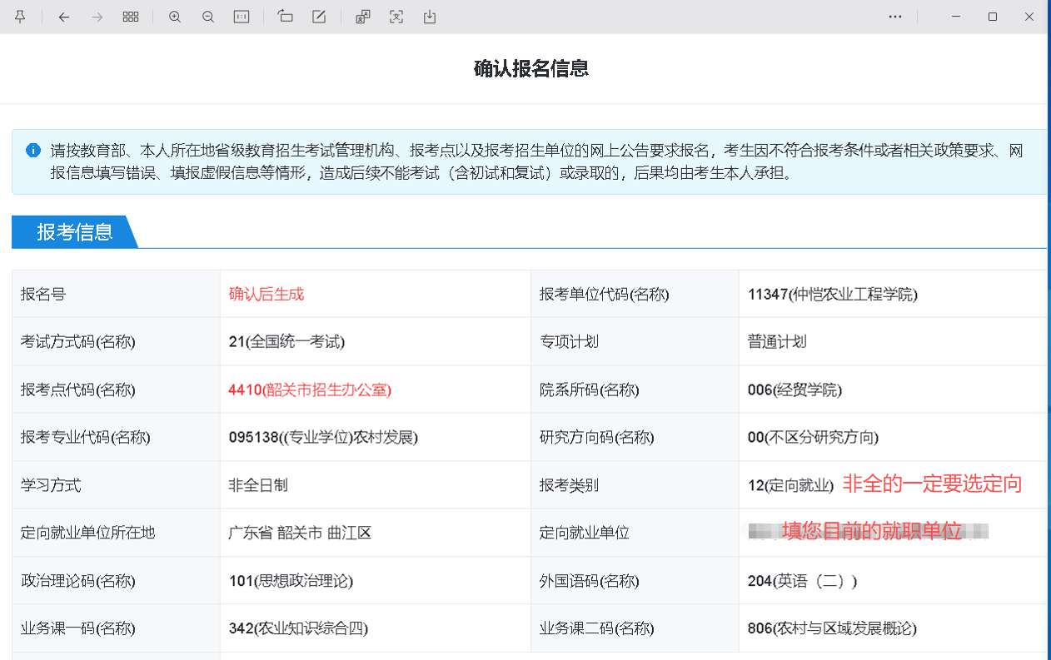This screenshot has height=660, width=1051.
Task: Click the blue registration notice paragraph
Action: click(x=536, y=162)
